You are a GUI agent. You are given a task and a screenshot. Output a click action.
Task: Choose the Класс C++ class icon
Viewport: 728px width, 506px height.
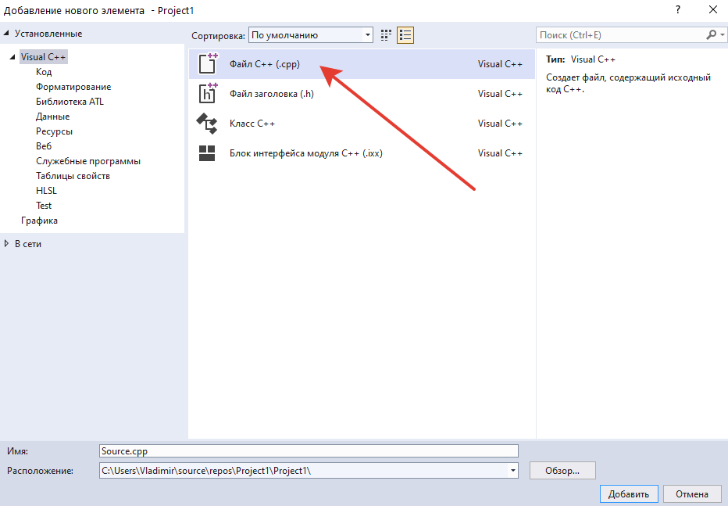207,124
